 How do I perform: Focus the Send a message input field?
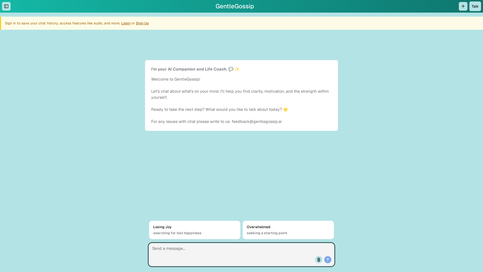[242, 255]
